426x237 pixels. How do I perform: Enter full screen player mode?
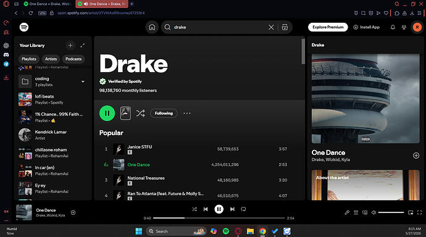point(419,212)
